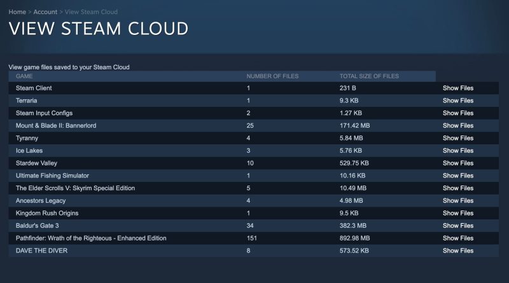This screenshot has width=509, height=283.
Task: Show Files for Stardew Valley
Action: point(458,163)
